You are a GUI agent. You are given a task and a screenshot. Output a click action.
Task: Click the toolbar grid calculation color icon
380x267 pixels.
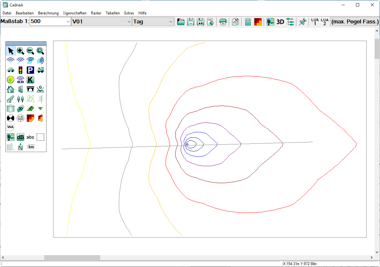point(258,22)
